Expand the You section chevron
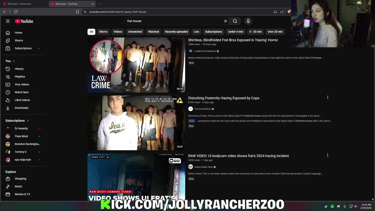 [14, 61]
